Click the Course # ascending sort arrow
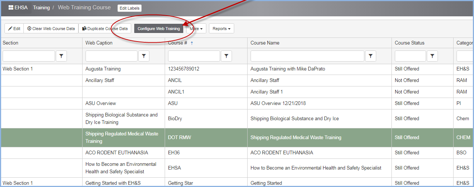 coord(192,43)
